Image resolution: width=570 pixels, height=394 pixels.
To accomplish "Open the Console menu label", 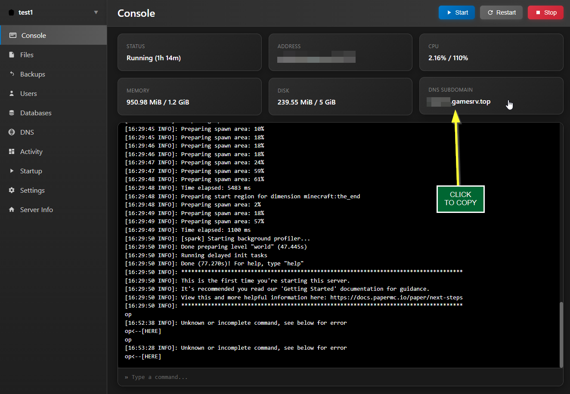I will (x=34, y=35).
